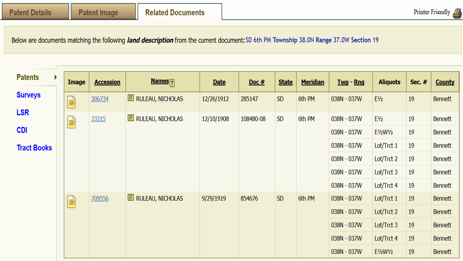Open the Surveys section in sidebar
Image resolution: width=463 pixels, height=261 pixels.
(x=28, y=95)
